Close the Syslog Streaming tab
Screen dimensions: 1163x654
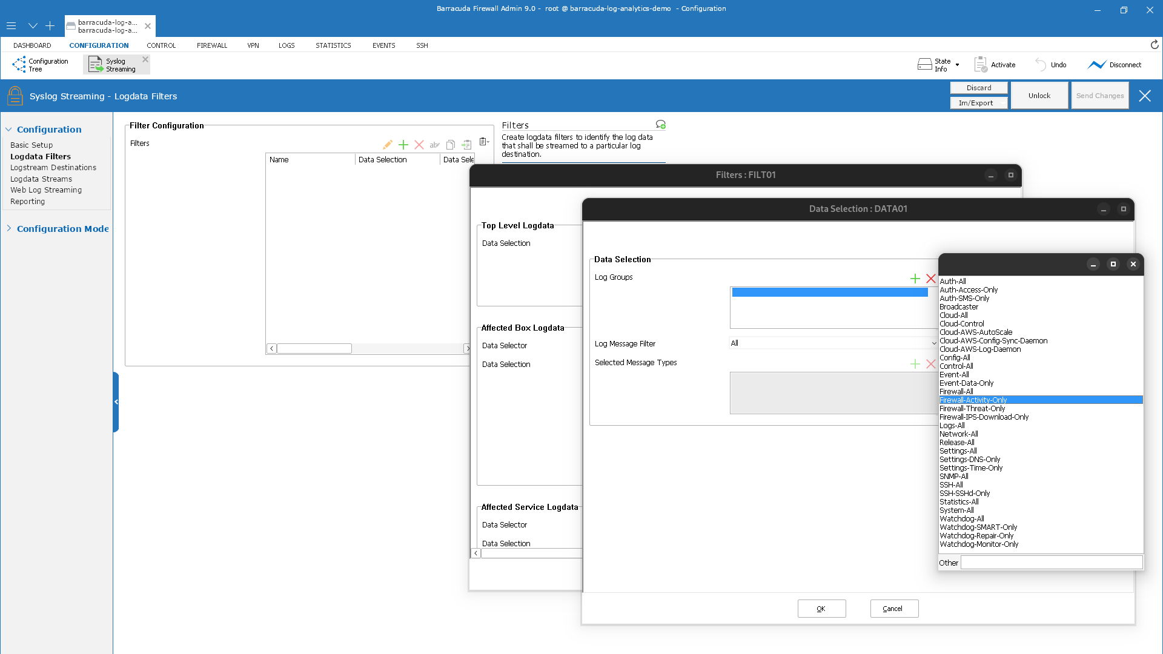pyautogui.click(x=145, y=59)
